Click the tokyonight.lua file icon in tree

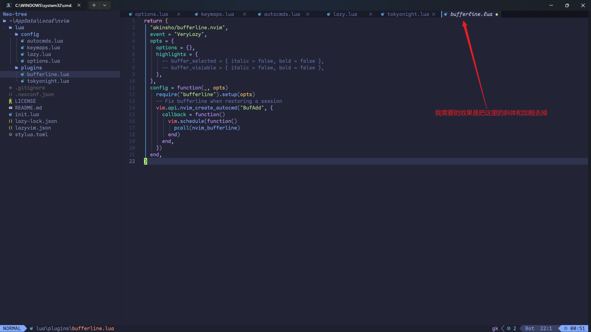(23, 81)
